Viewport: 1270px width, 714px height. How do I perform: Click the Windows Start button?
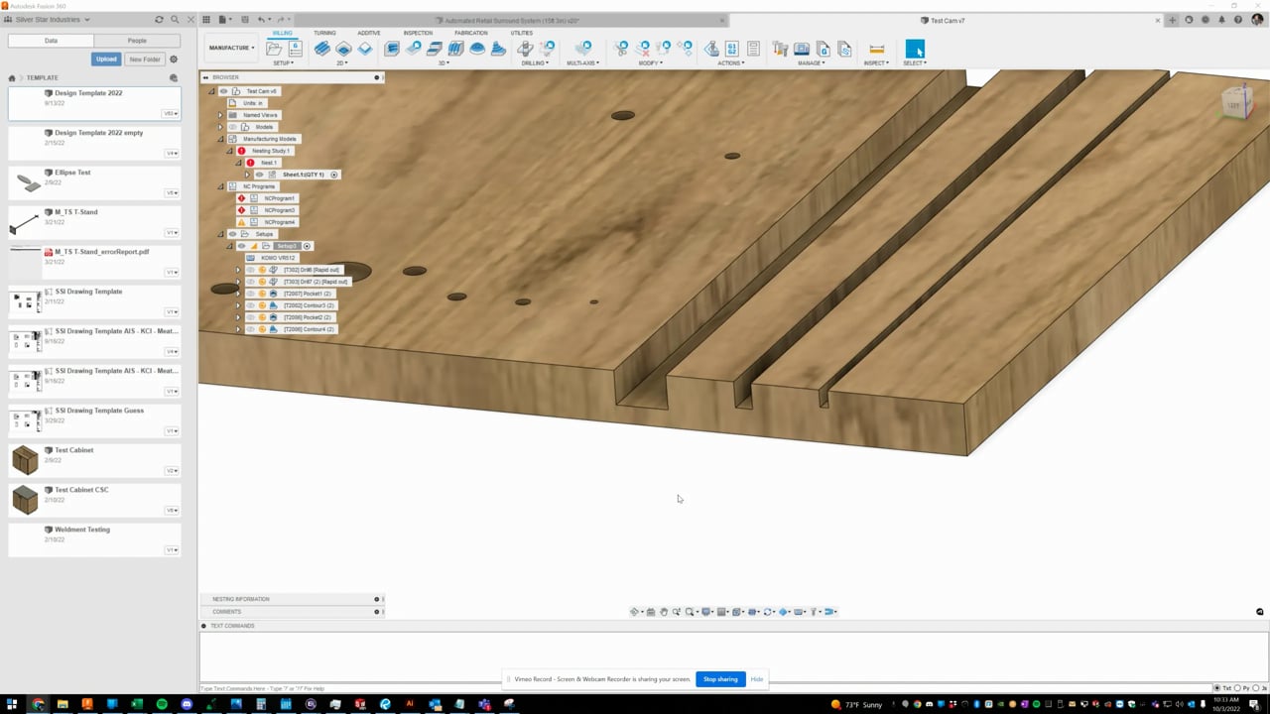tap(13, 704)
